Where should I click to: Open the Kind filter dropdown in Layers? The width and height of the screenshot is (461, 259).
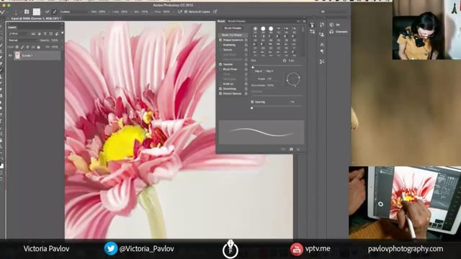point(19,34)
